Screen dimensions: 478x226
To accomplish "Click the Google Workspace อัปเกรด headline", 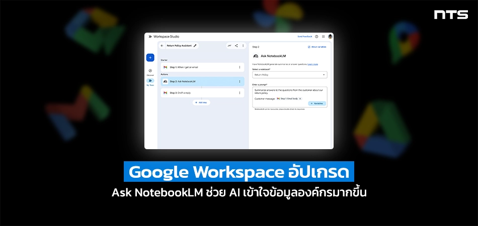I will pyautogui.click(x=238, y=172).
